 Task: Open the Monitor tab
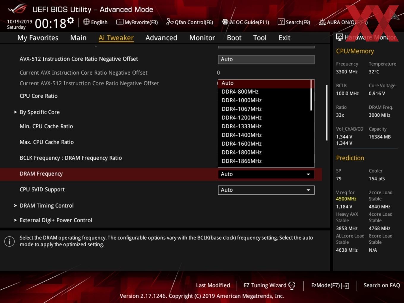coord(202,38)
